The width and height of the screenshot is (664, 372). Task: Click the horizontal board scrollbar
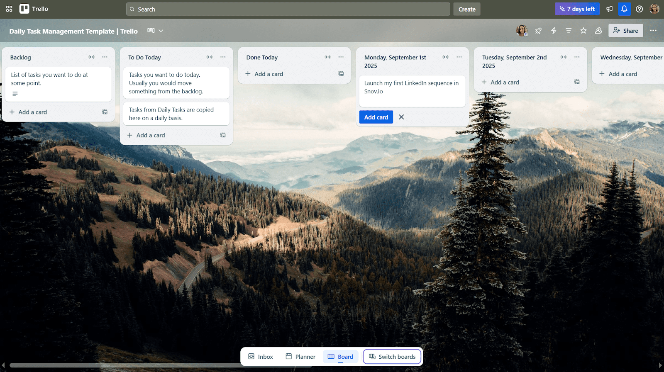(124, 365)
